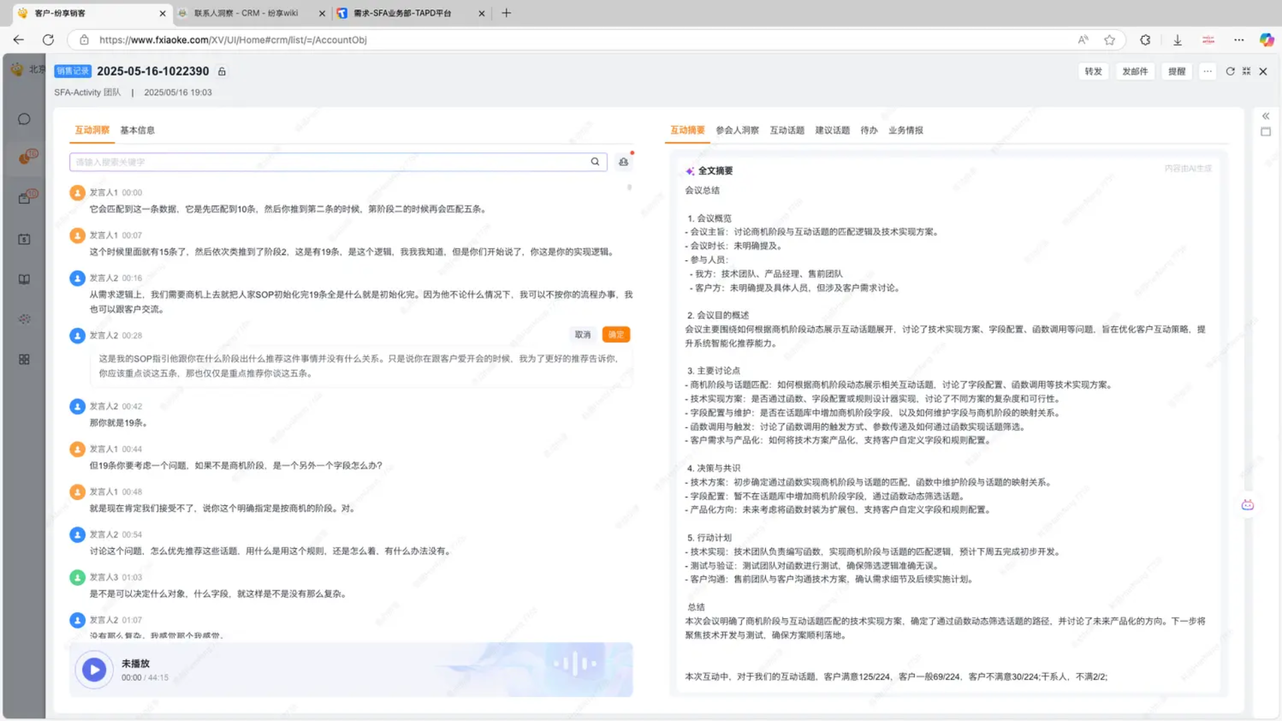Click the 发邮件 button
This screenshot has height=721, width=1282.
click(x=1134, y=71)
